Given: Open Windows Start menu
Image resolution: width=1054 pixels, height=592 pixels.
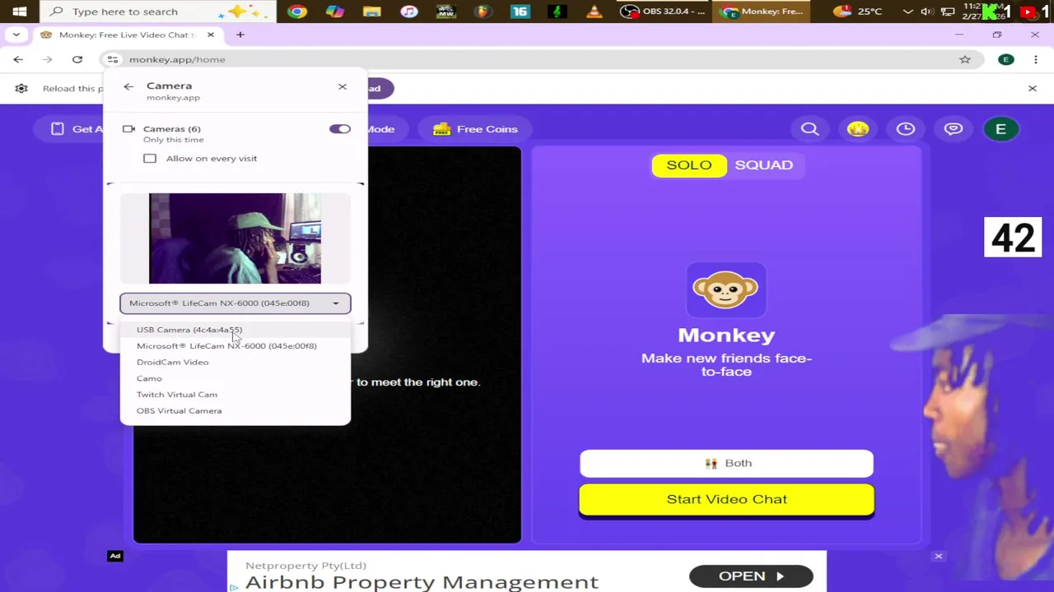Looking at the screenshot, I should 20,12.
